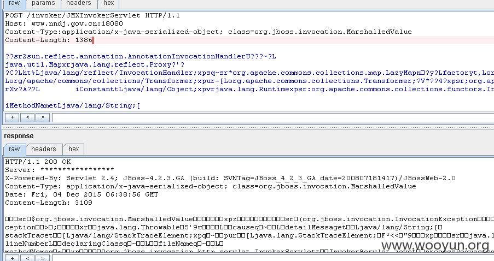Click the lineNumber declaringClass body line
Viewport: 494px width, 261px height.
tap(114, 244)
